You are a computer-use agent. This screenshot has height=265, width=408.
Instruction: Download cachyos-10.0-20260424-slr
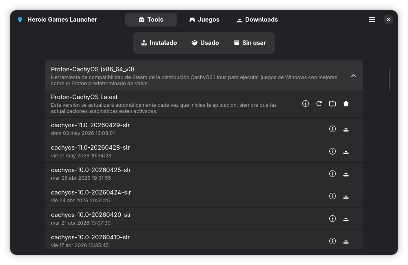[x=346, y=197]
